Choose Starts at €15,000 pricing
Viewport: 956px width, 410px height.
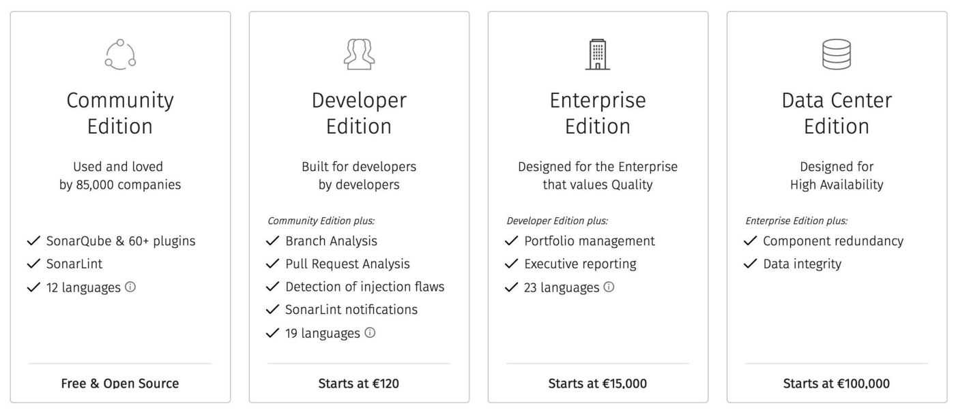point(598,383)
